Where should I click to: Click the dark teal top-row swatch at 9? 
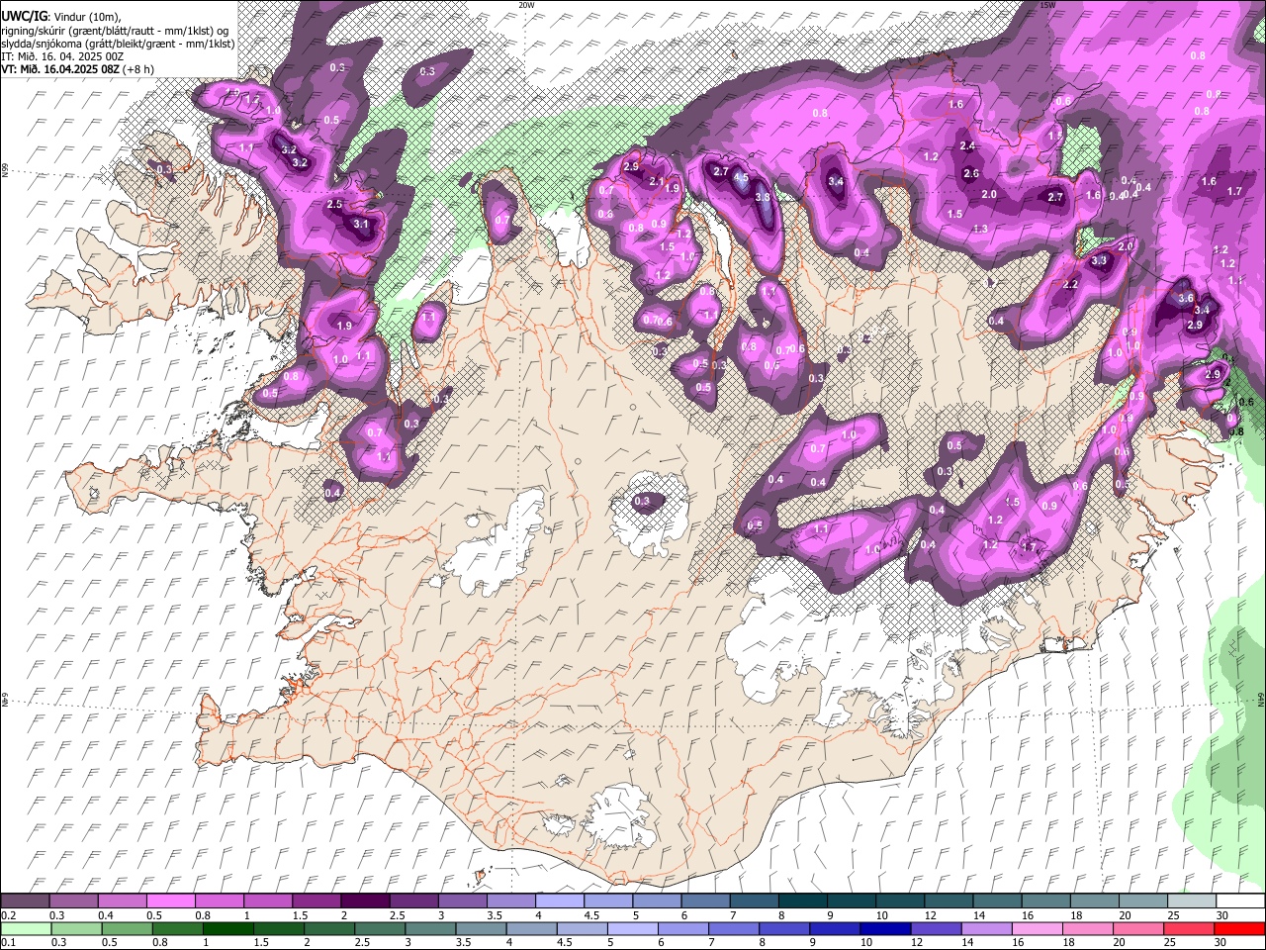click(x=851, y=902)
